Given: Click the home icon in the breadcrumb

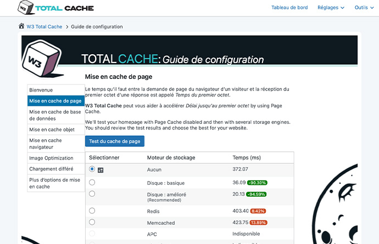Looking at the screenshot, I should click(21, 26).
